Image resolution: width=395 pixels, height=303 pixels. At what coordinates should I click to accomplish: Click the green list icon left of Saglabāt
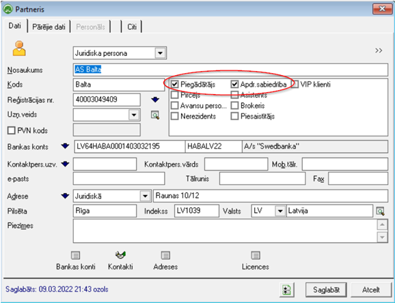click(x=286, y=290)
